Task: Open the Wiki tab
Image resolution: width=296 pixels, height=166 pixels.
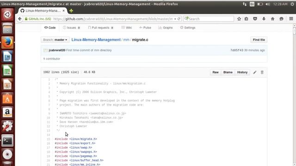Action: (x=126, y=28)
